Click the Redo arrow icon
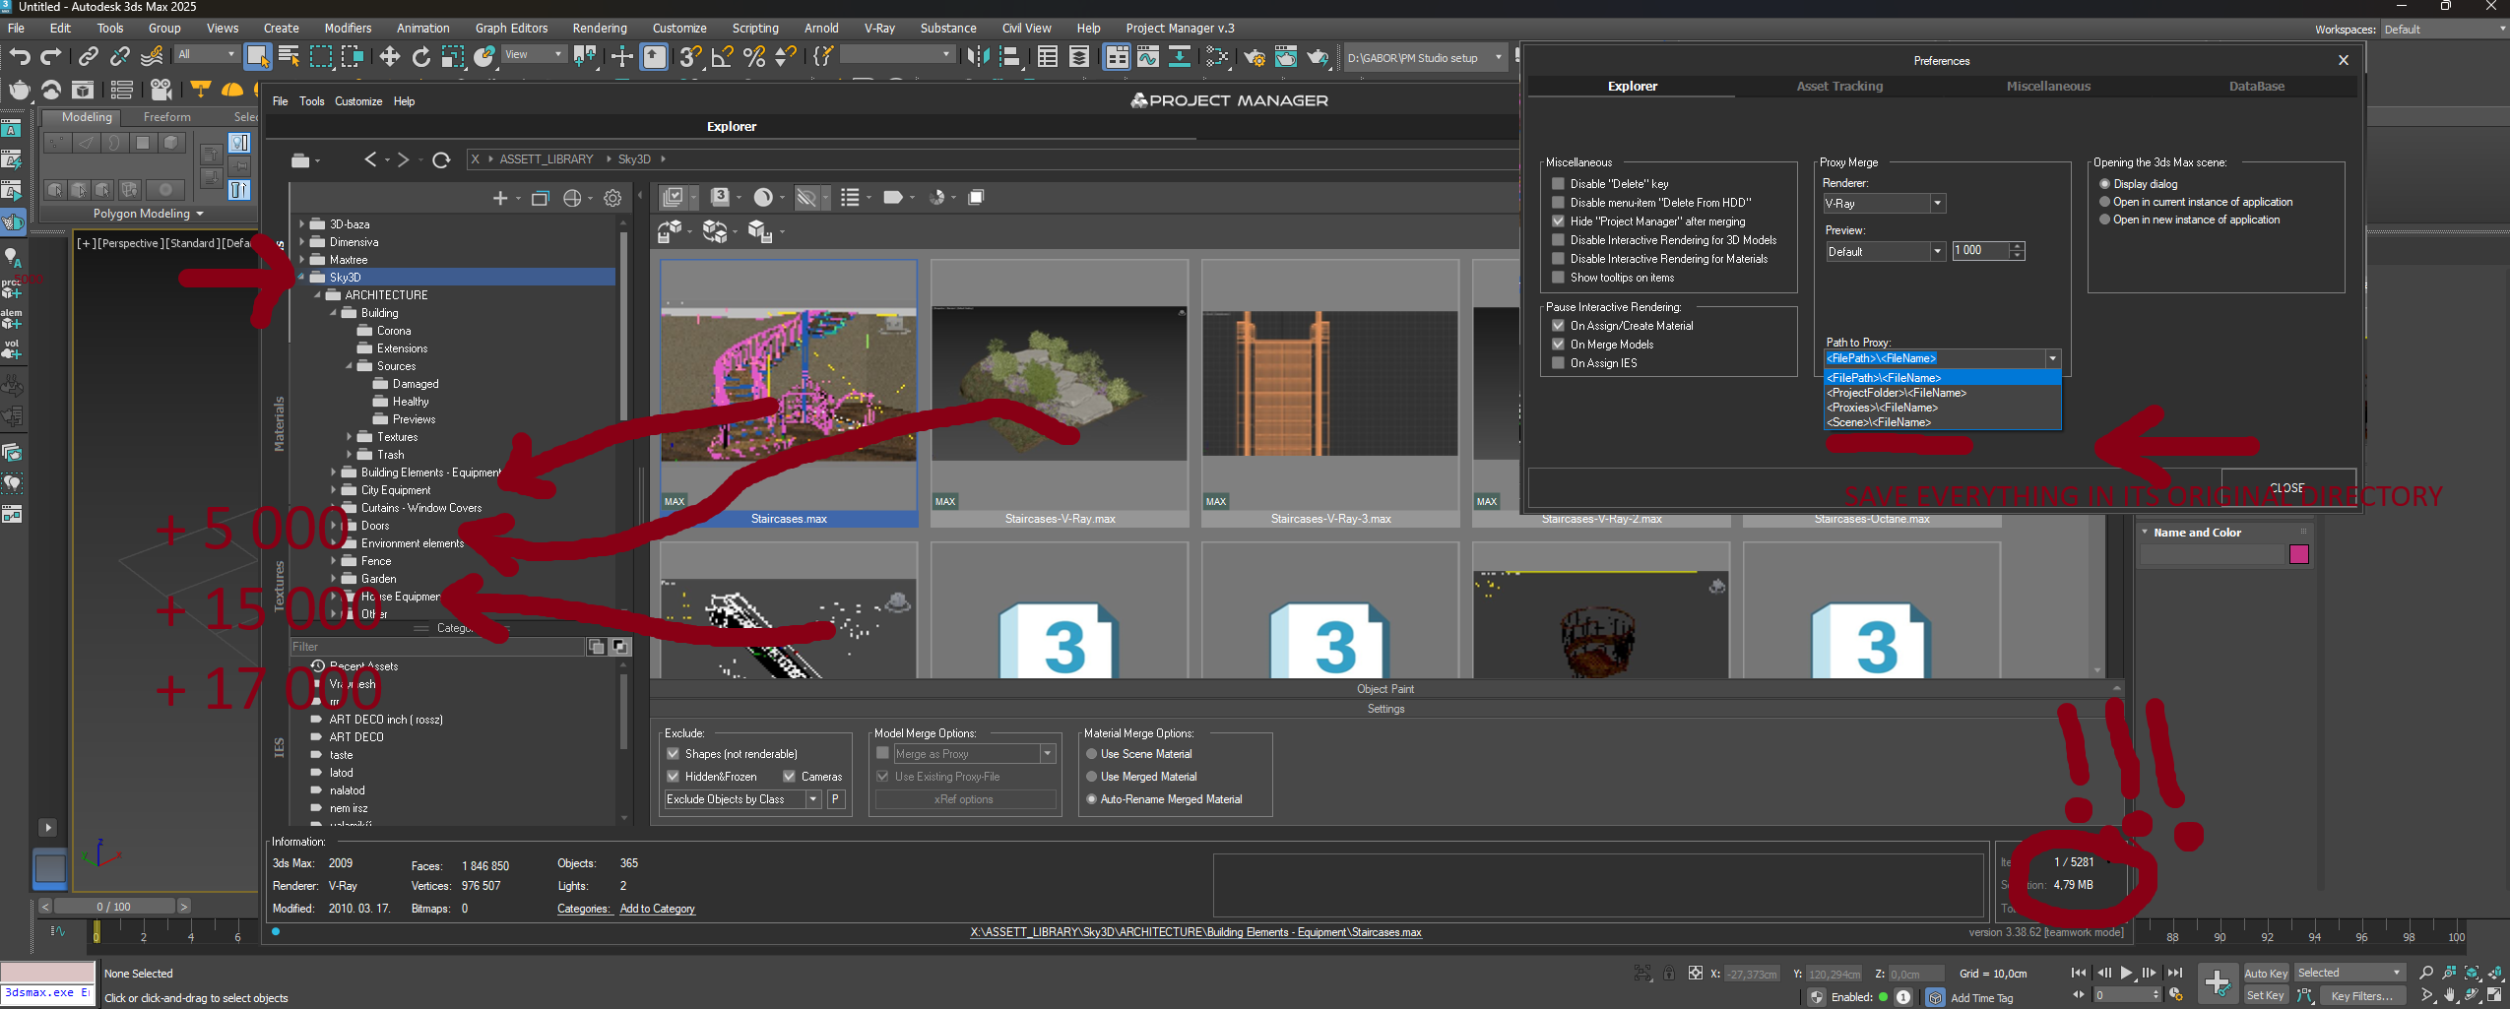Viewport: 2510px width, 1009px height. pyautogui.click(x=51, y=56)
